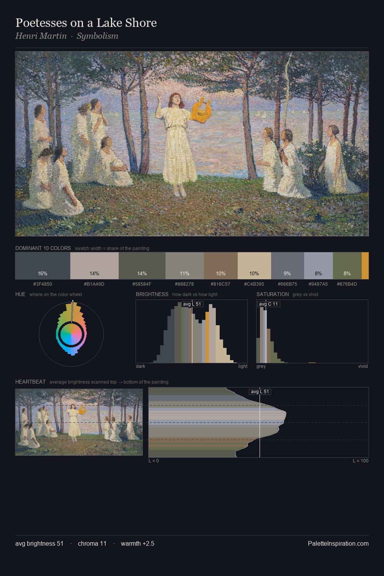
Task: Click the #3F4850 dark slate swatch
Action: point(43,266)
